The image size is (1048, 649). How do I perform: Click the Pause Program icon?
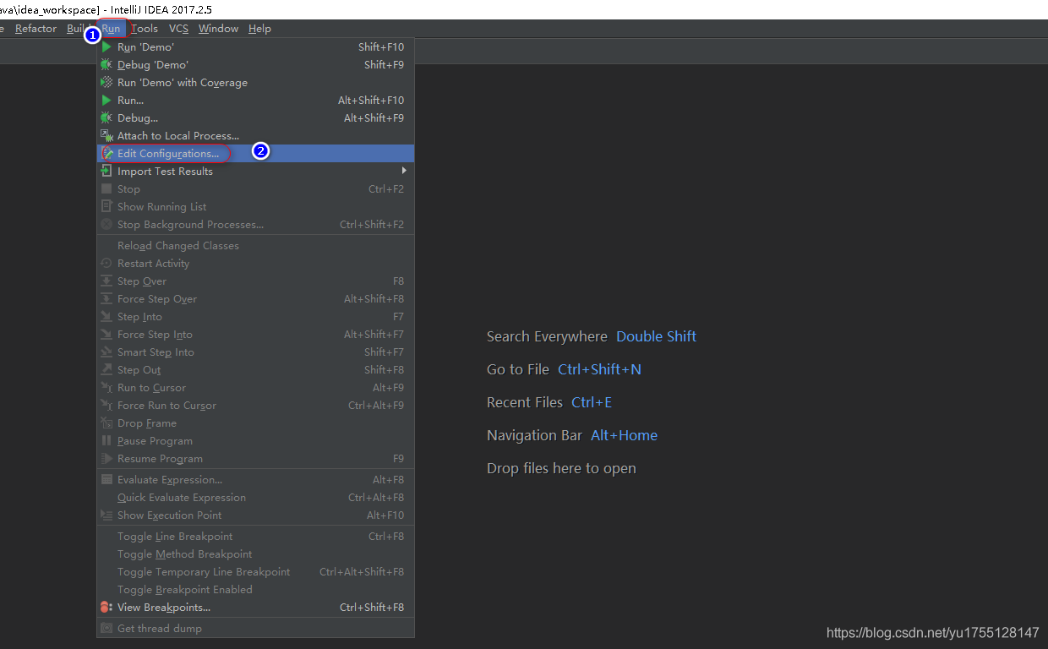tap(106, 441)
